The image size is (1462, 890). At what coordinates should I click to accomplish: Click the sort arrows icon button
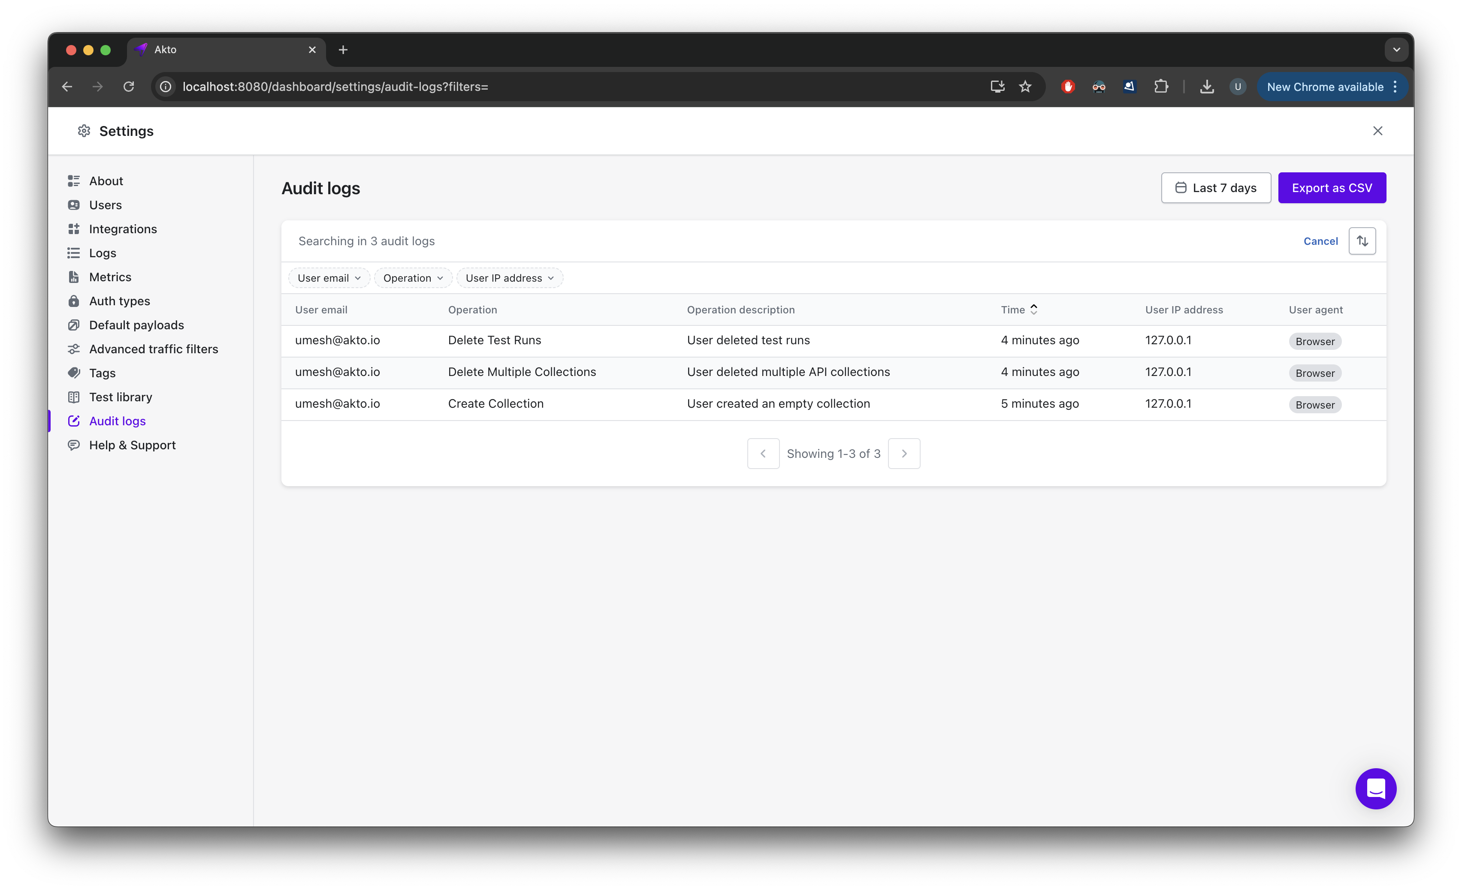pyautogui.click(x=1362, y=241)
